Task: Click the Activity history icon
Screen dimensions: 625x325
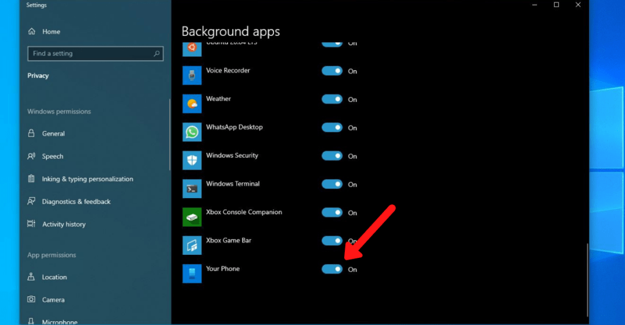Action: click(x=31, y=224)
